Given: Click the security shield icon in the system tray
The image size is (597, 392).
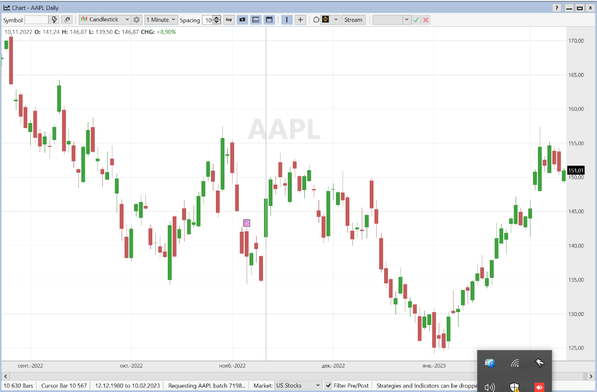Looking at the screenshot, I should 515,388.
